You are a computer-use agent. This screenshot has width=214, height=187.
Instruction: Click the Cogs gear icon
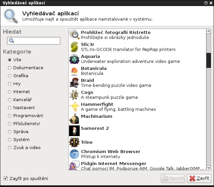(74, 95)
